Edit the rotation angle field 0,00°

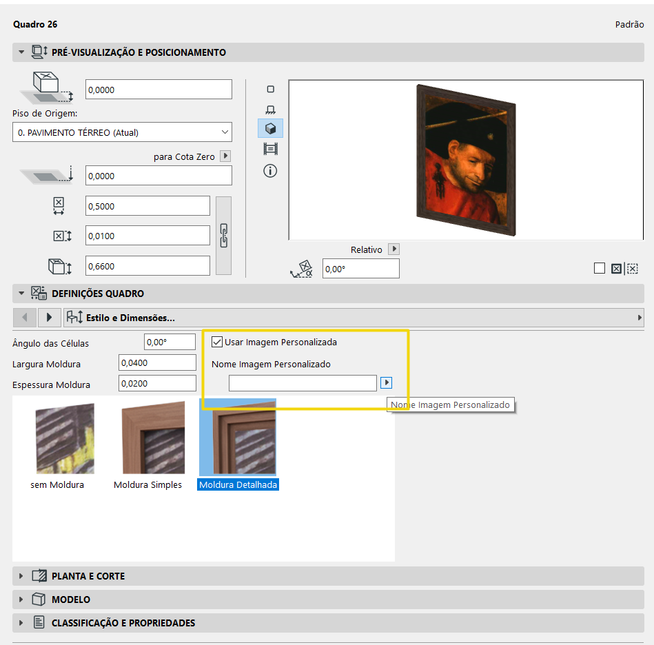[361, 269]
